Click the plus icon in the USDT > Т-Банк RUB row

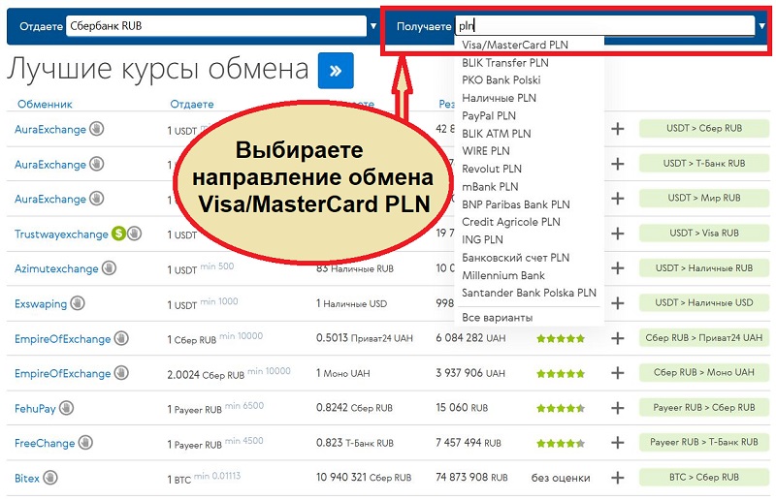[617, 164]
